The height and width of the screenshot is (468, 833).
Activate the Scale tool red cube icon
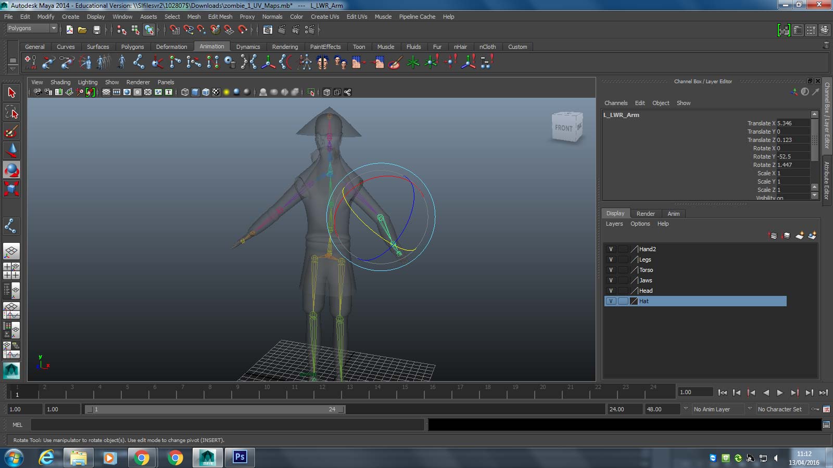[11, 189]
